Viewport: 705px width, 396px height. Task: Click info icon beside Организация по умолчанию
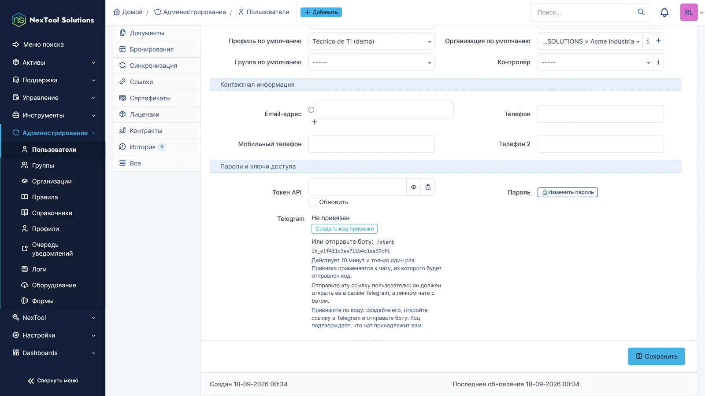coord(648,41)
